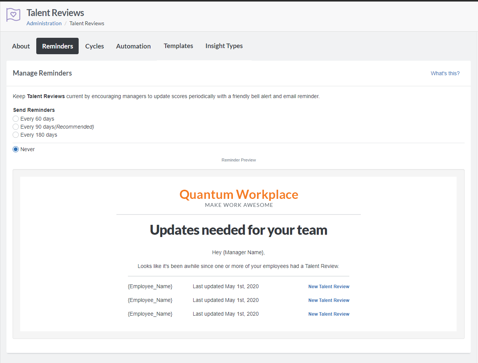Viewport: 478px width, 363px height.
Task: Open the About tab
Action: point(21,46)
